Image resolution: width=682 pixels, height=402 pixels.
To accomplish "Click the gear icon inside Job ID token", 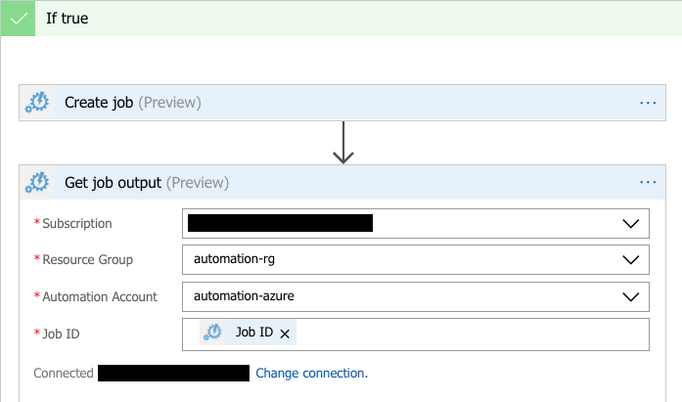I will (x=212, y=334).
